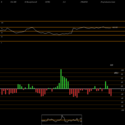Screen dimensions: 125x125
Task: Click the 35 label in mini chart
Action: tap(81, 118)
